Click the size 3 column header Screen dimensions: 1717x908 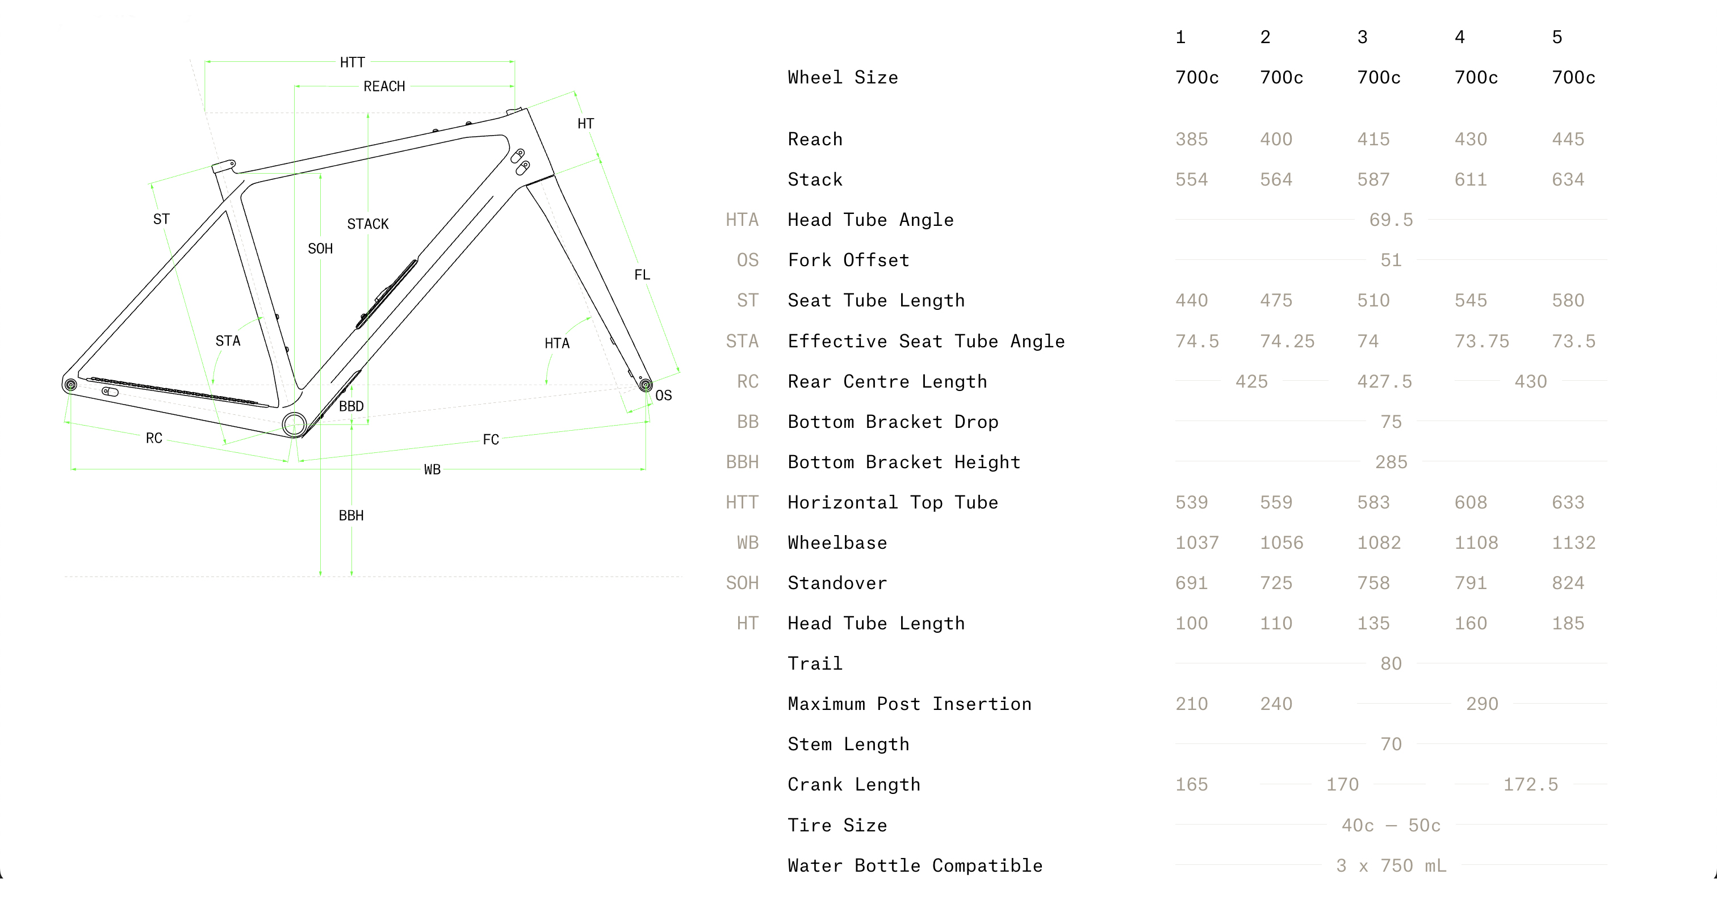pos(1362,37)
